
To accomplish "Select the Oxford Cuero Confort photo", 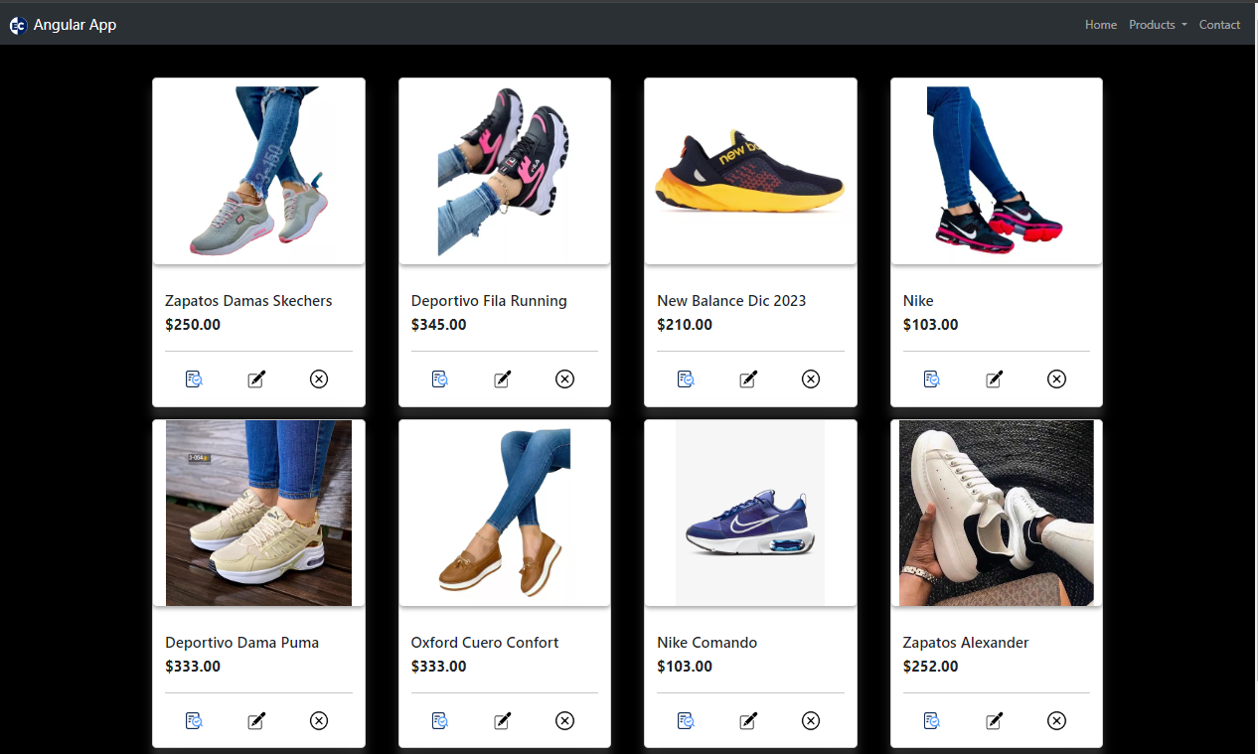I will [505, 513].
